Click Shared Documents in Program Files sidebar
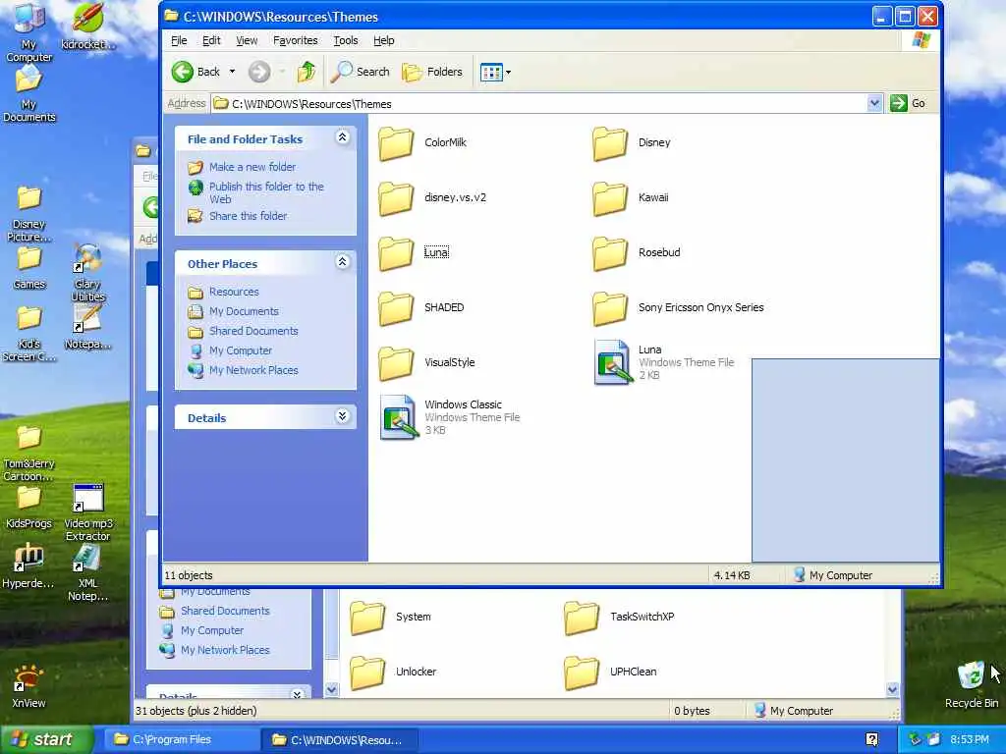1006x754 pixels. pos(225,611)
